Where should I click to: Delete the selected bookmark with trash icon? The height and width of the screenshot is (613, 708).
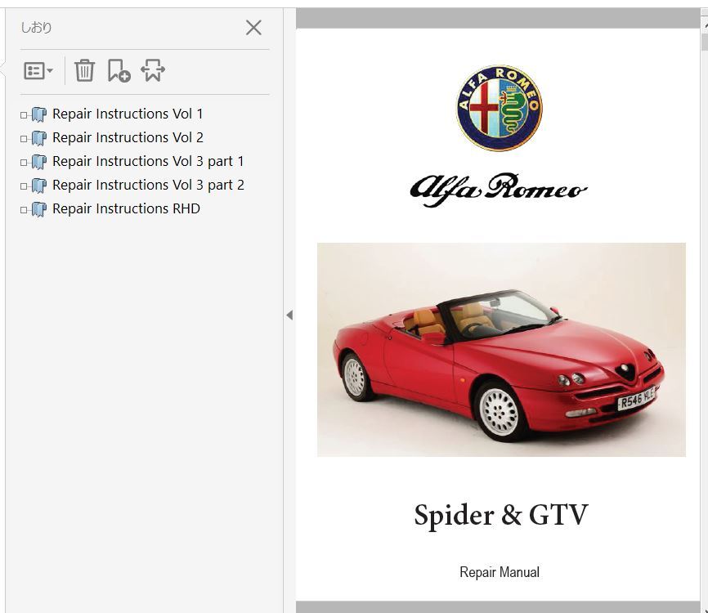(84, 70)
